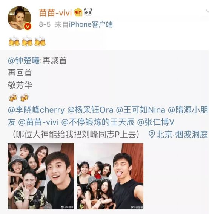Open the @不停锻炼的王天辰 mention
Screen dimensions: 209x214
pos(98,122)
